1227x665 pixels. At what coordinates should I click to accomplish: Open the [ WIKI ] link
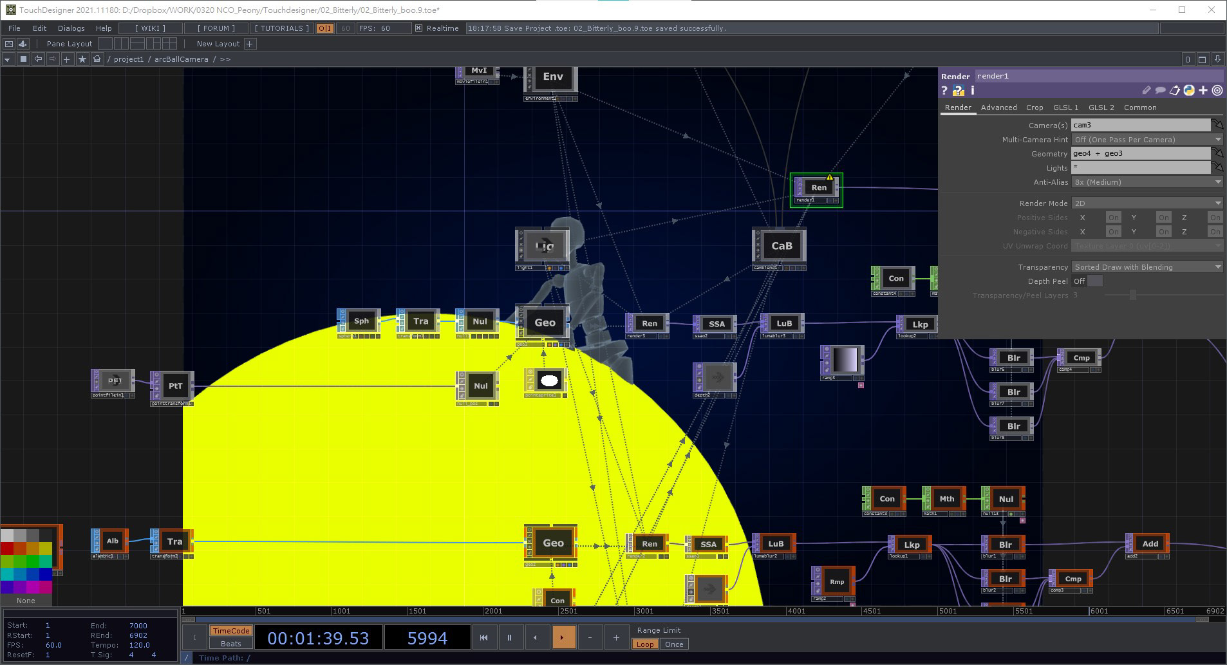click(150, 28)
